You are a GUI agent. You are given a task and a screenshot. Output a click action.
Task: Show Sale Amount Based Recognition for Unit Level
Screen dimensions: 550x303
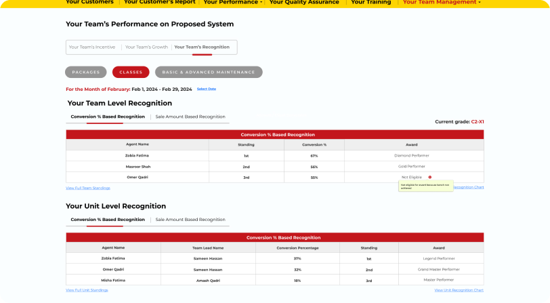(190, 220)
